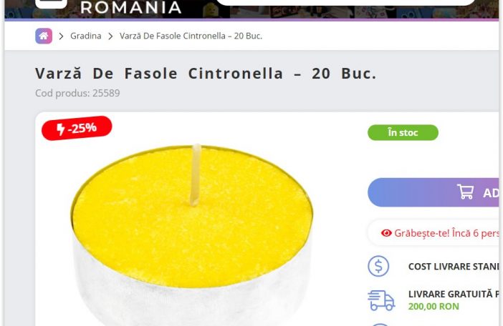Click the În stoc availability badge
This screenshot has height=326, width=503.
[x=403, y=132]
